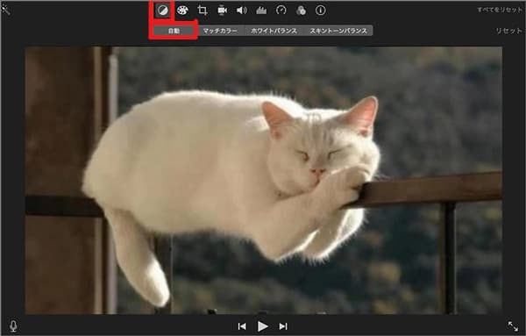Select the cropping tool icon
Viewport: 526px width, 336px height.
(x=203, y=11)
